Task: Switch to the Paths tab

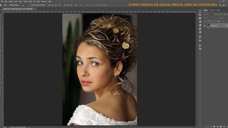Action: tap(218, 10)
